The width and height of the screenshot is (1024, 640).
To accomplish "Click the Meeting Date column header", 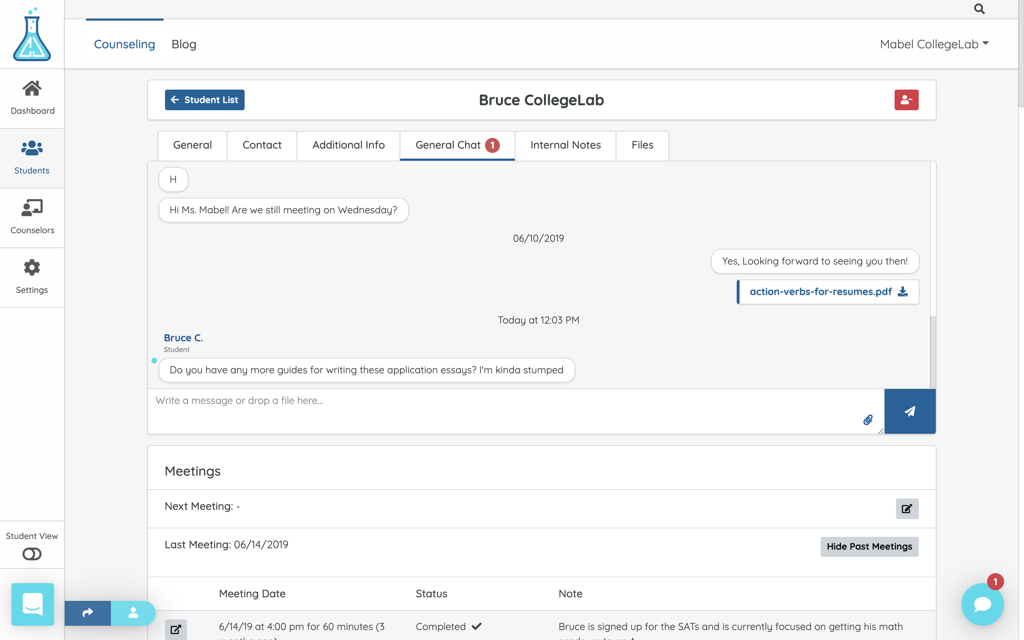I will point(252,593).
